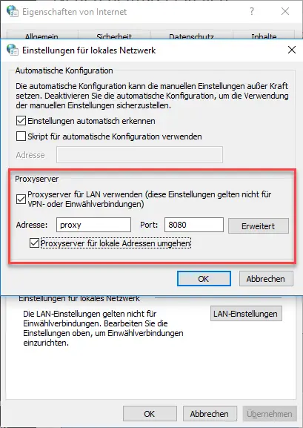Select the Datenschutz tab

click(x=191, y=36)
